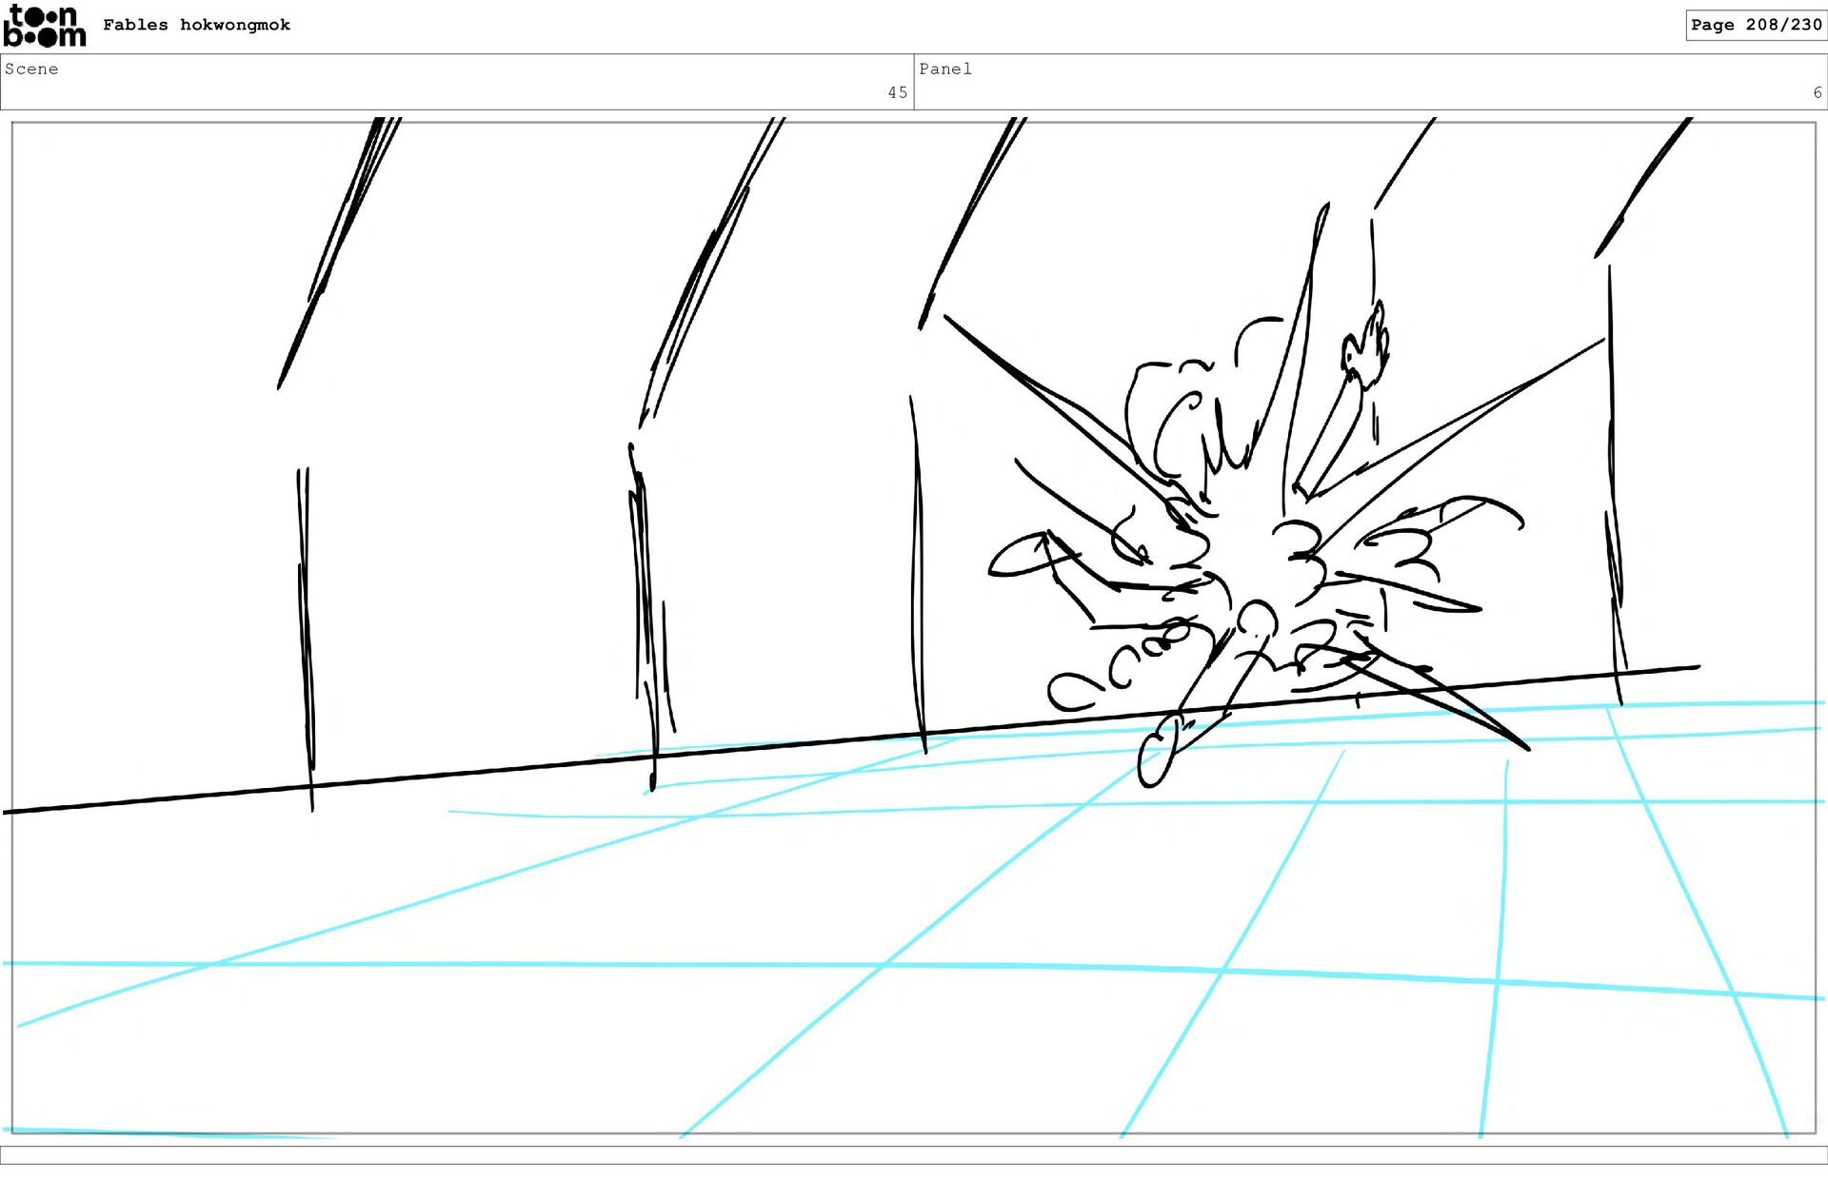Click the empty caption box beneath the panel
1828x1182 pixels.
914,1154
